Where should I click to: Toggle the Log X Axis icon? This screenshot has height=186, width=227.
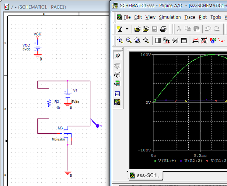(158, 40)
